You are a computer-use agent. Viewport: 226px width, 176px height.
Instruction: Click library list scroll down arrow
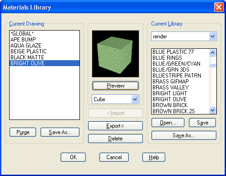coord(212,110)
